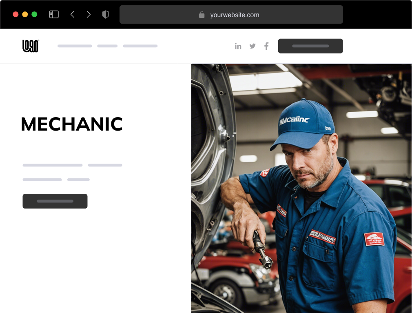Select the first navigation menu item
This screenshot has height=313, width=412.
(x=75, y=46)
